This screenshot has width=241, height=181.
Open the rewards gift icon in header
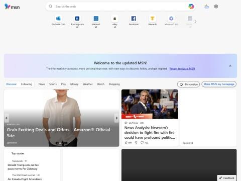tap(207, 7)
